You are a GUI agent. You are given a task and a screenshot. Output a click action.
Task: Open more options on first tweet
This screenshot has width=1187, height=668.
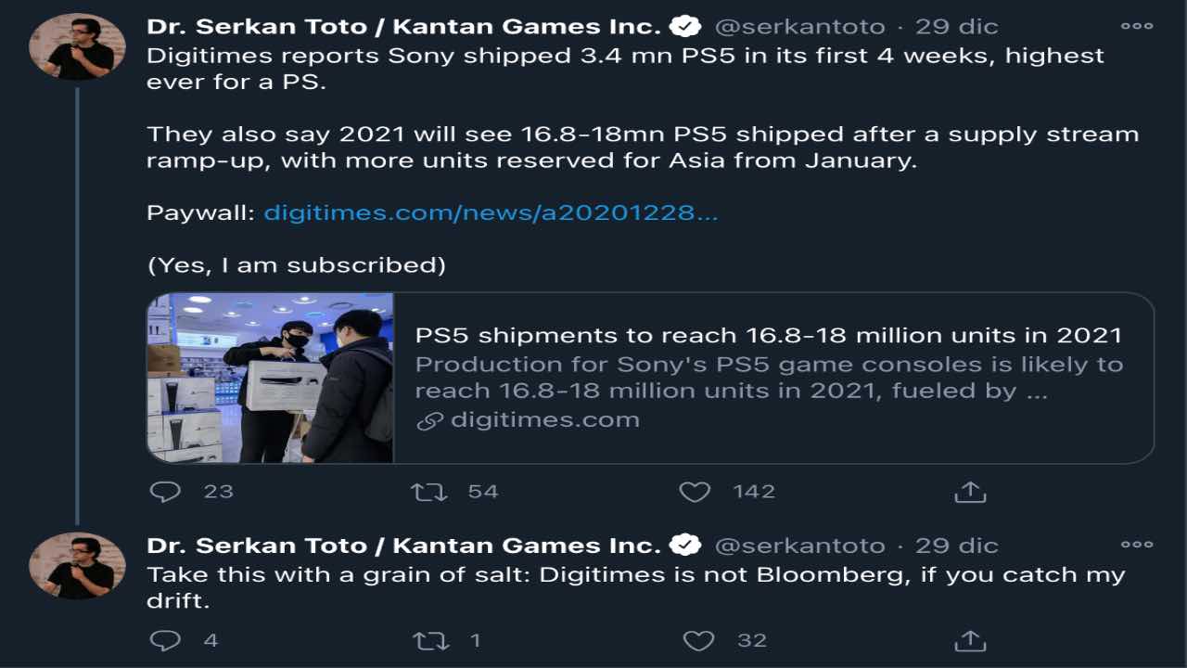pos(1137,26)
